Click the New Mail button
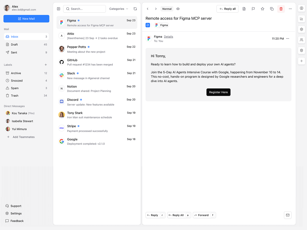This screenshot has height=230, width=307. (x=26, y=19)
